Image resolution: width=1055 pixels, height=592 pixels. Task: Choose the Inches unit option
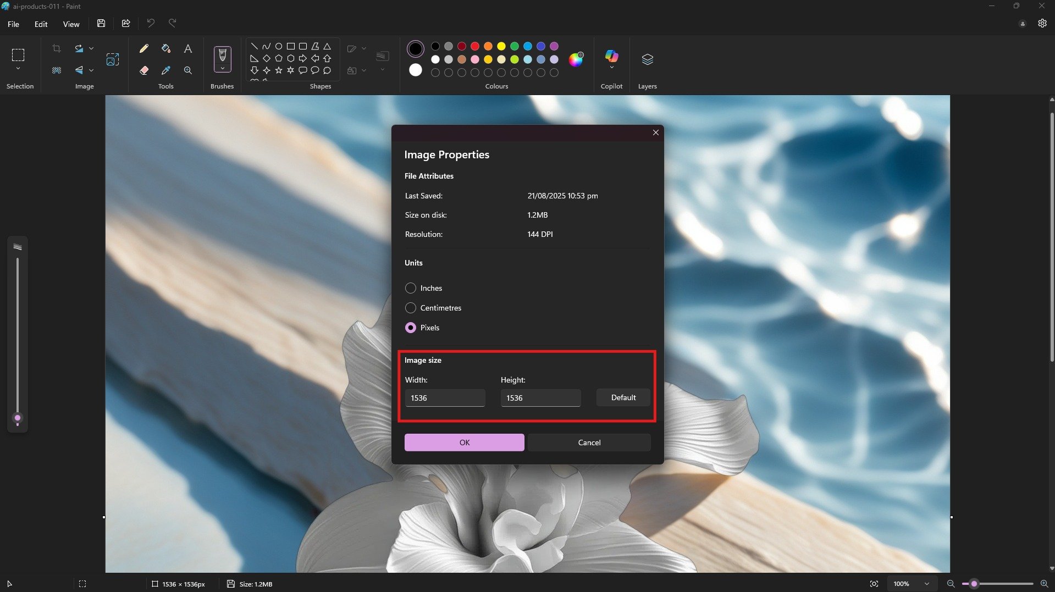(x=411, y=288)
